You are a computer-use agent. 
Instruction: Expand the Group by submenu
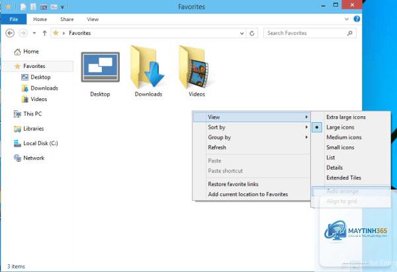click(x=251, y=137)
